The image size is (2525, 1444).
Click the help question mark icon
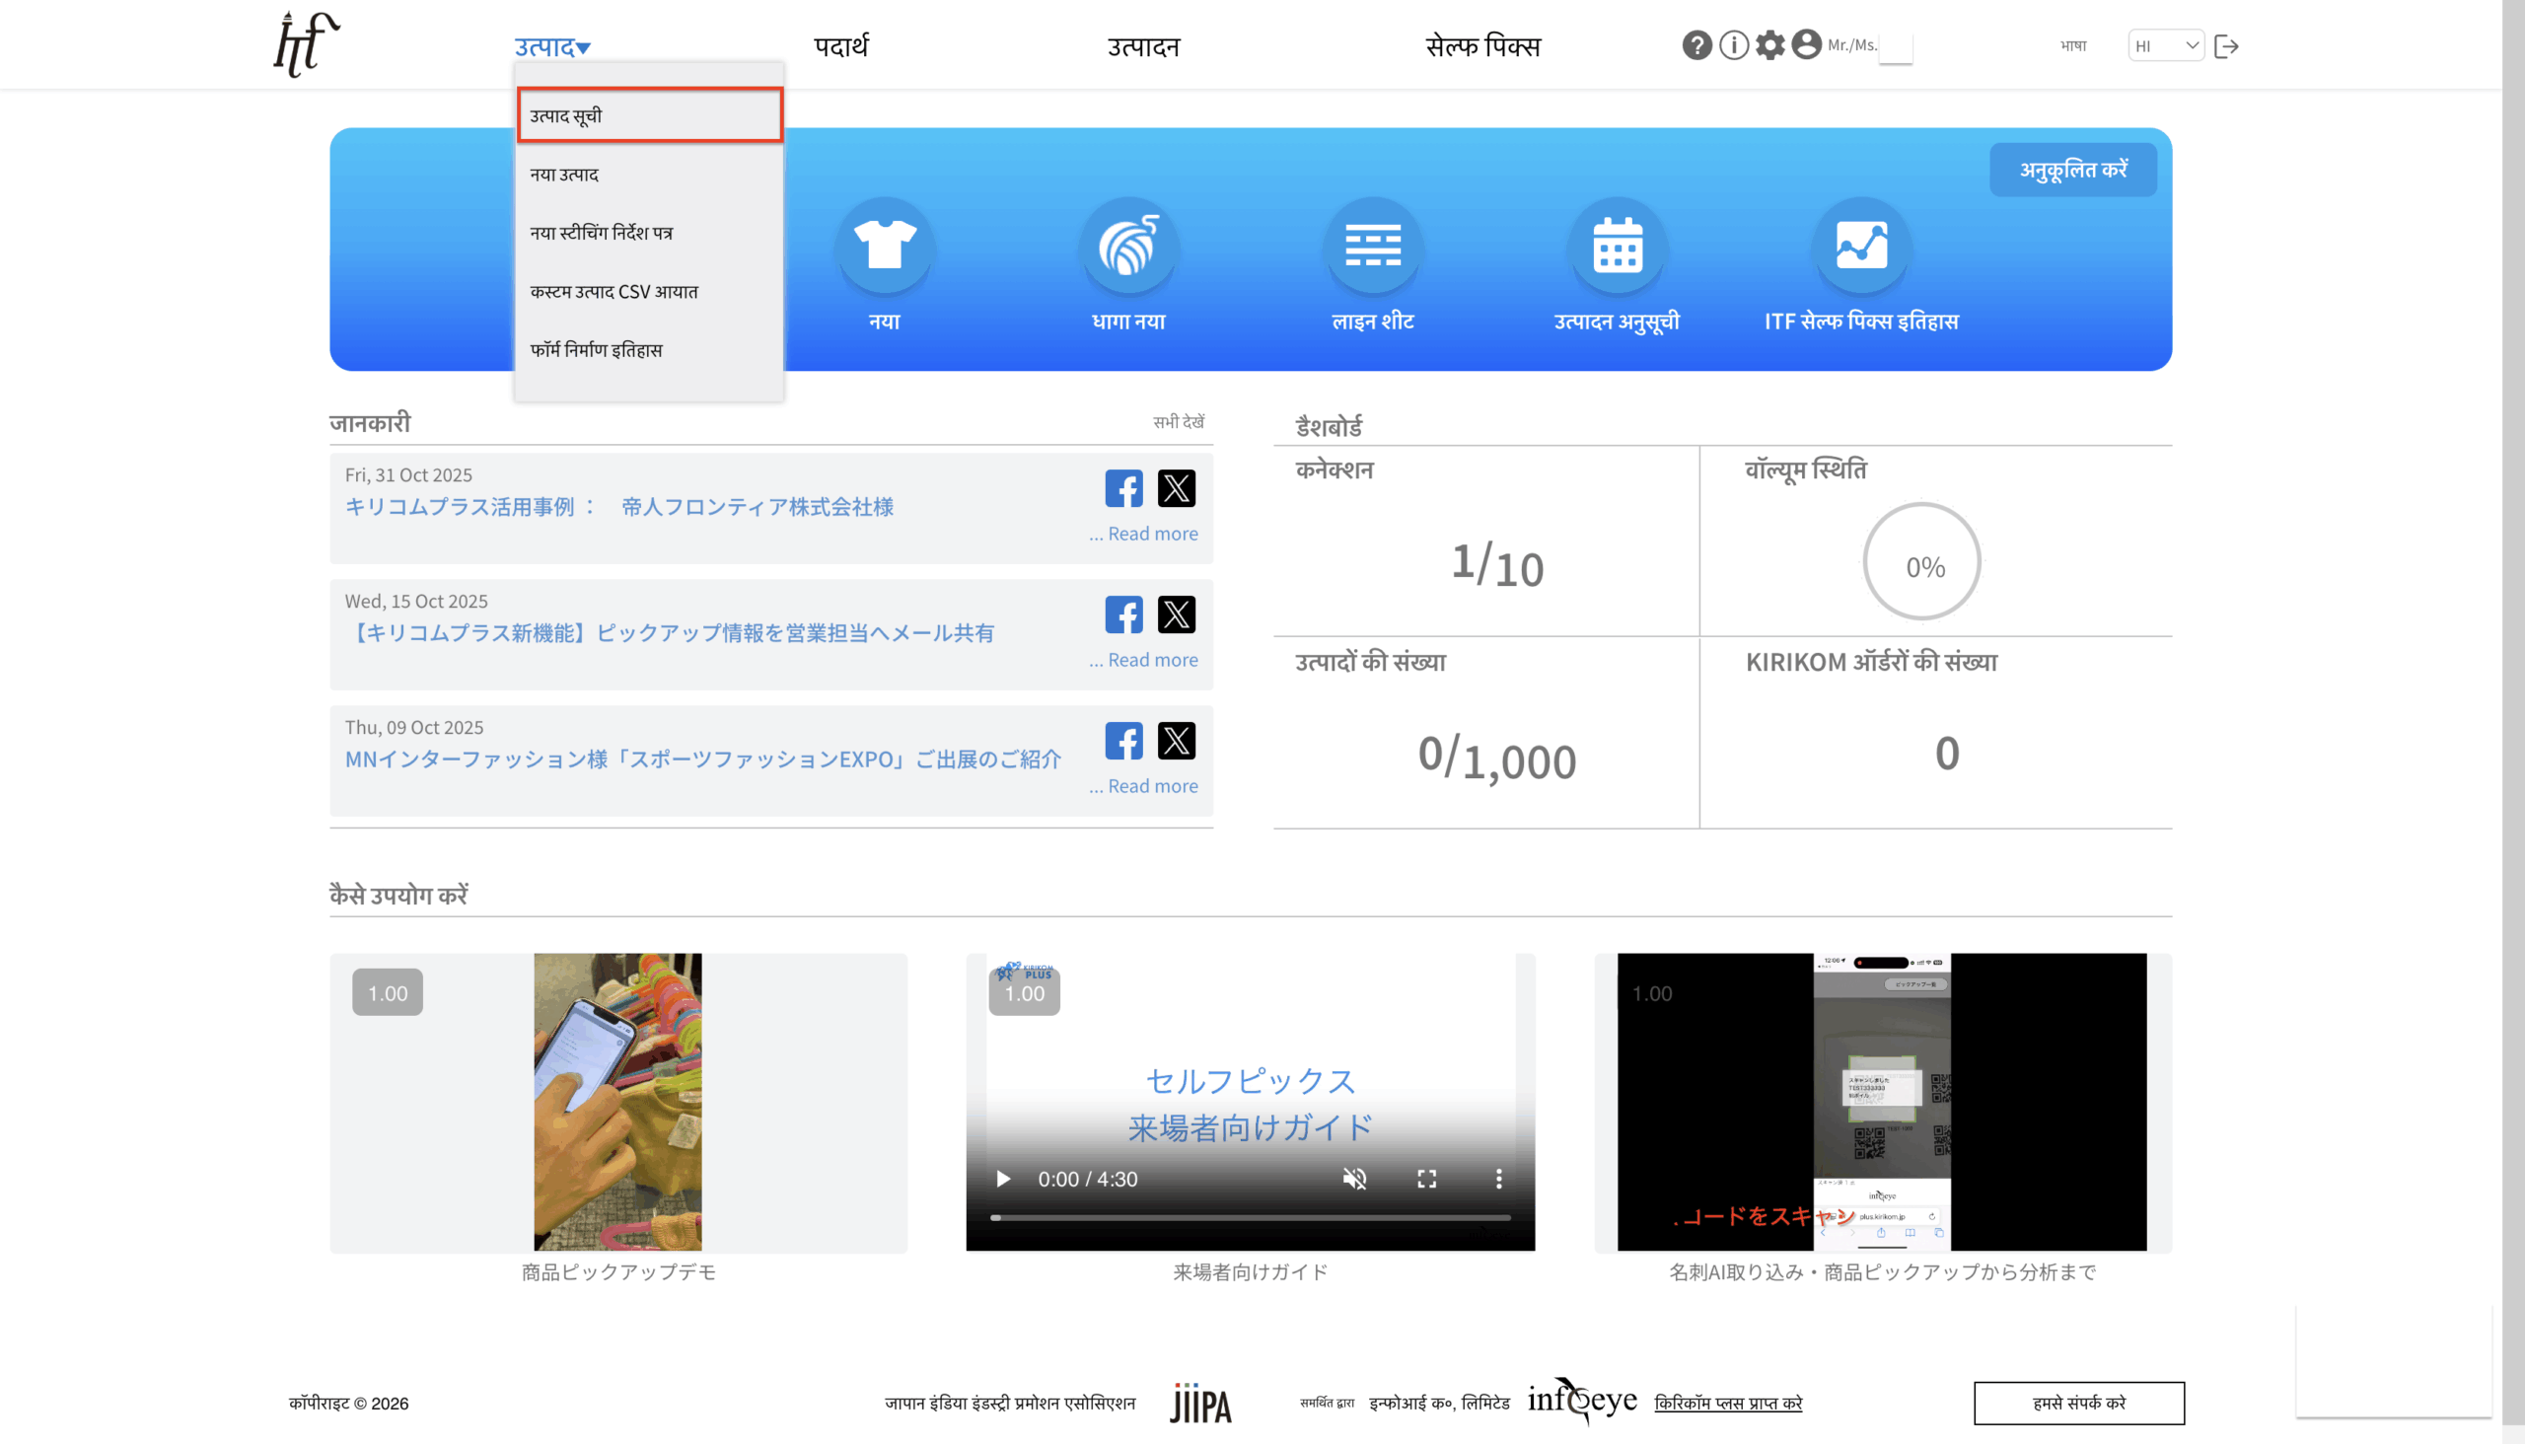click(1695, 45)
